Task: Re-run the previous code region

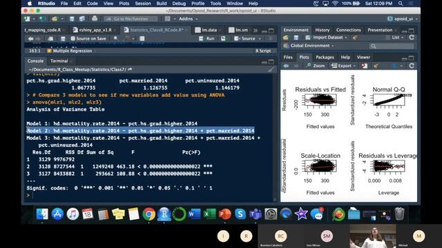Action: (223, 39)
